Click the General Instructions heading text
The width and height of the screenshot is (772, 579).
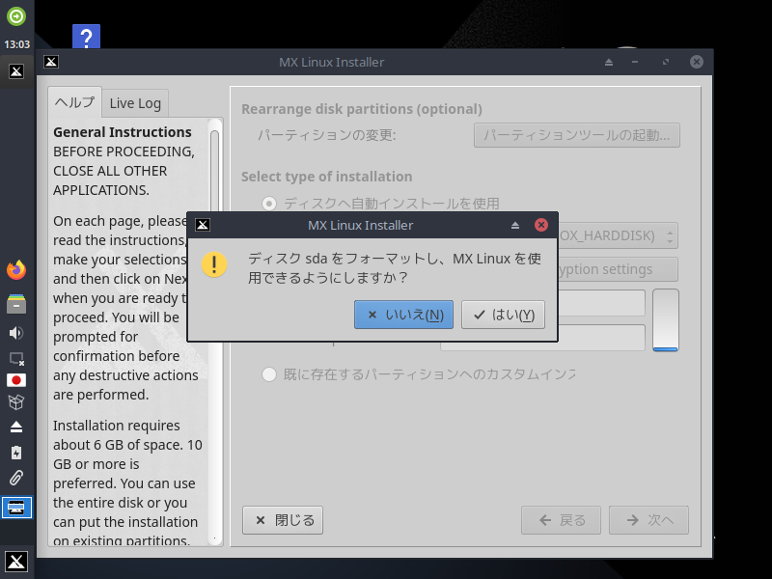pos(123,132)
